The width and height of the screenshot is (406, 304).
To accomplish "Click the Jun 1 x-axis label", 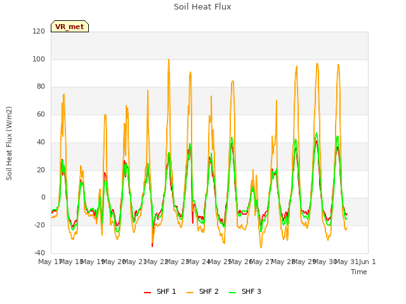I will point(367,262).
